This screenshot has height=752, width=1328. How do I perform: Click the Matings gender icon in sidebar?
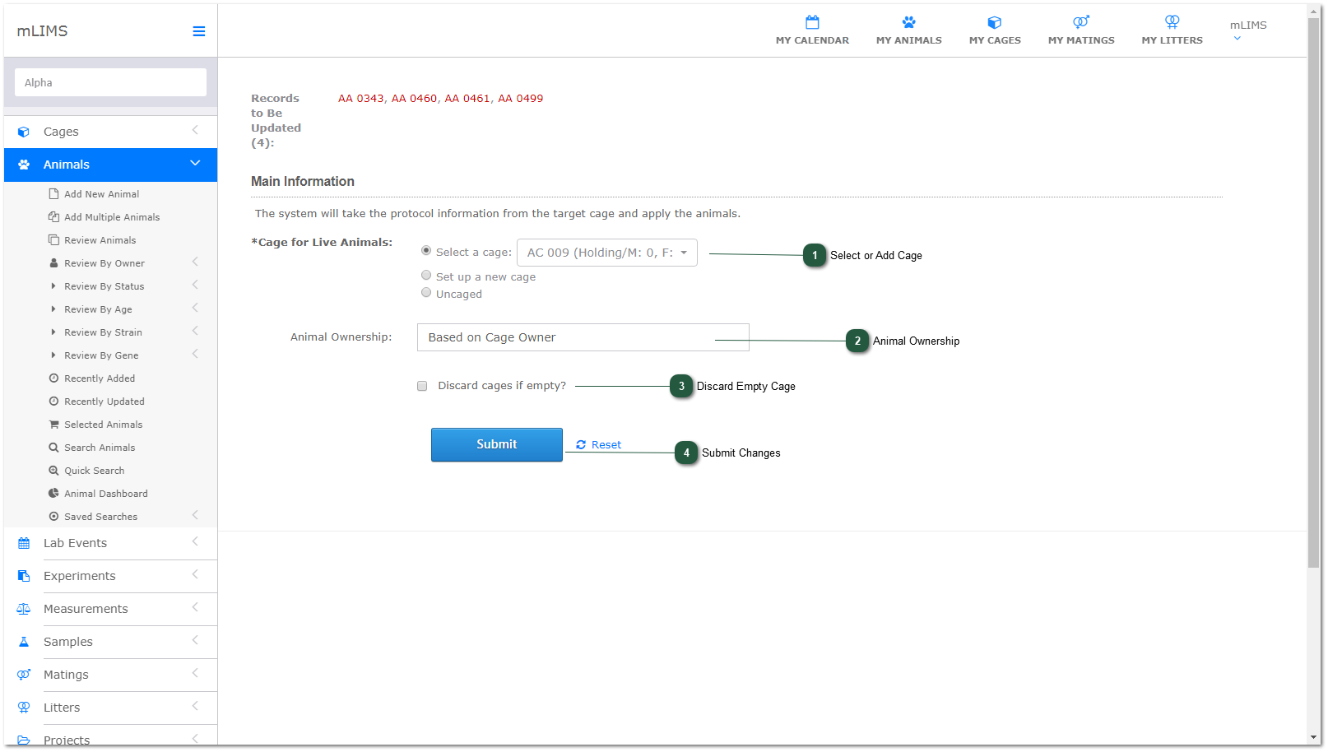click(x=24, y=675)
